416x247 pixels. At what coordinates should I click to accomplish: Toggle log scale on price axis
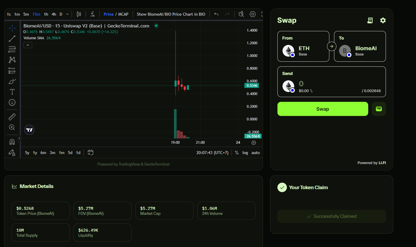click(x=245, y=153)
